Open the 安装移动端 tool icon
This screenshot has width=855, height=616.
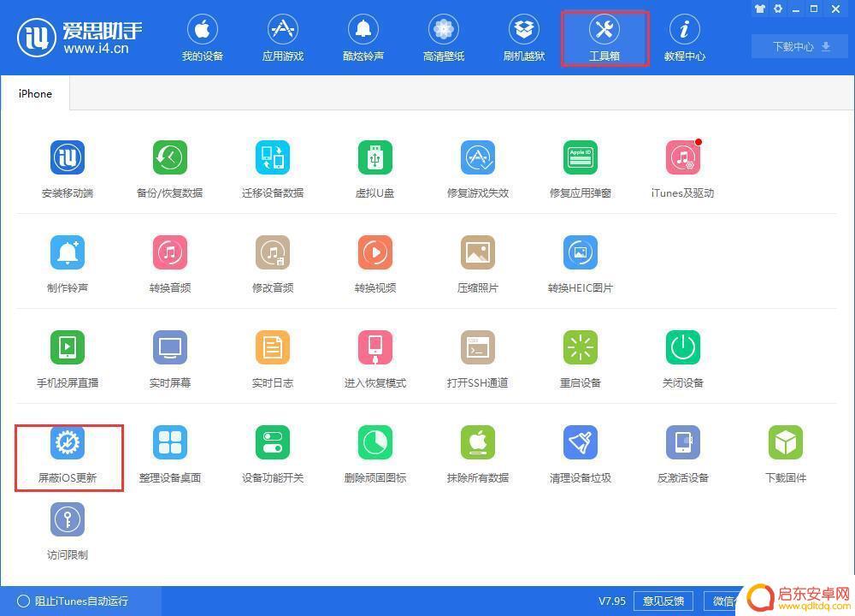point(68,157)
